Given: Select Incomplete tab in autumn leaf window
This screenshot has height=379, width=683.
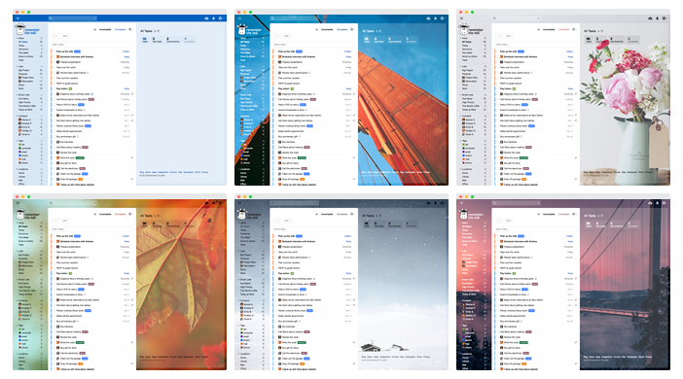Looking at the screenshot, I should coord(105,214).
